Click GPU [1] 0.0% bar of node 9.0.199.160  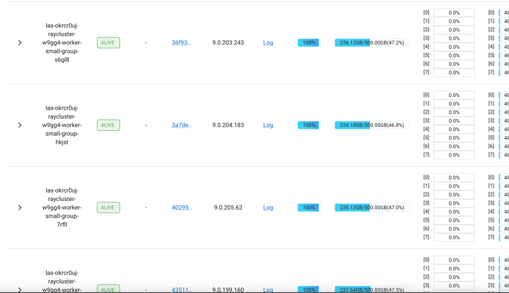click(x=454, y=268)
